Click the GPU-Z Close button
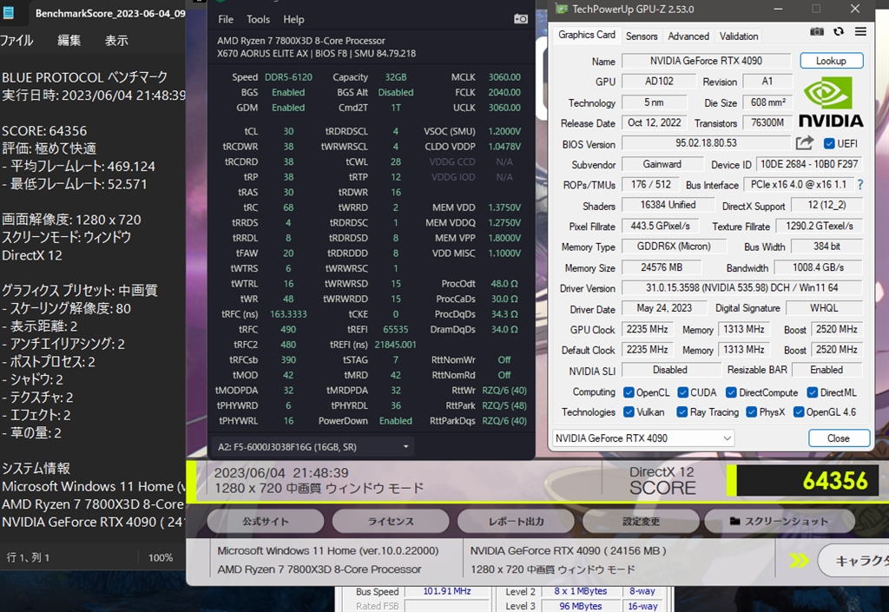This screenshot has height=612, width=889. pos(839,438)
